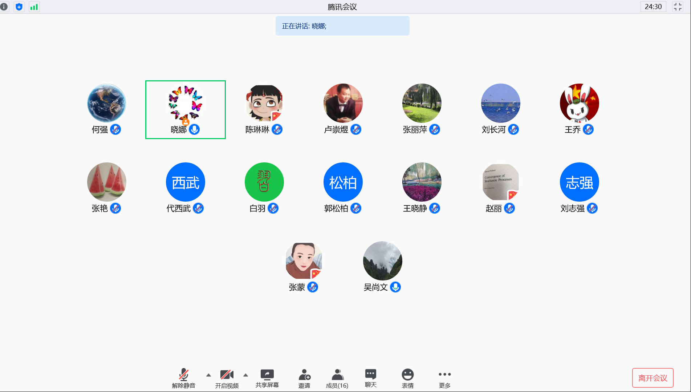Click the blue security shield icon

(x=19, y=7)
